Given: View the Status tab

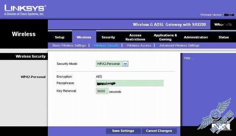Looking at the screenshot, I should [223, 37].
